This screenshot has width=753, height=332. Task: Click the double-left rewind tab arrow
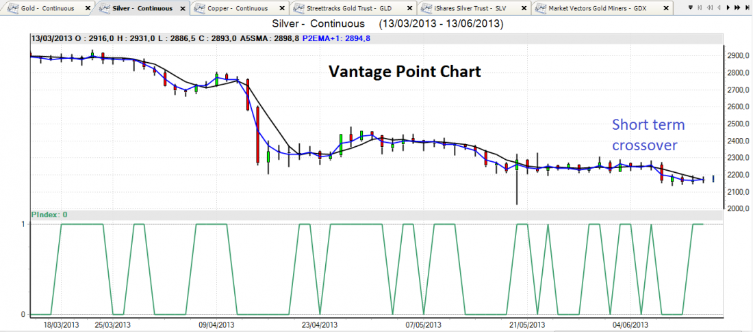710,8
